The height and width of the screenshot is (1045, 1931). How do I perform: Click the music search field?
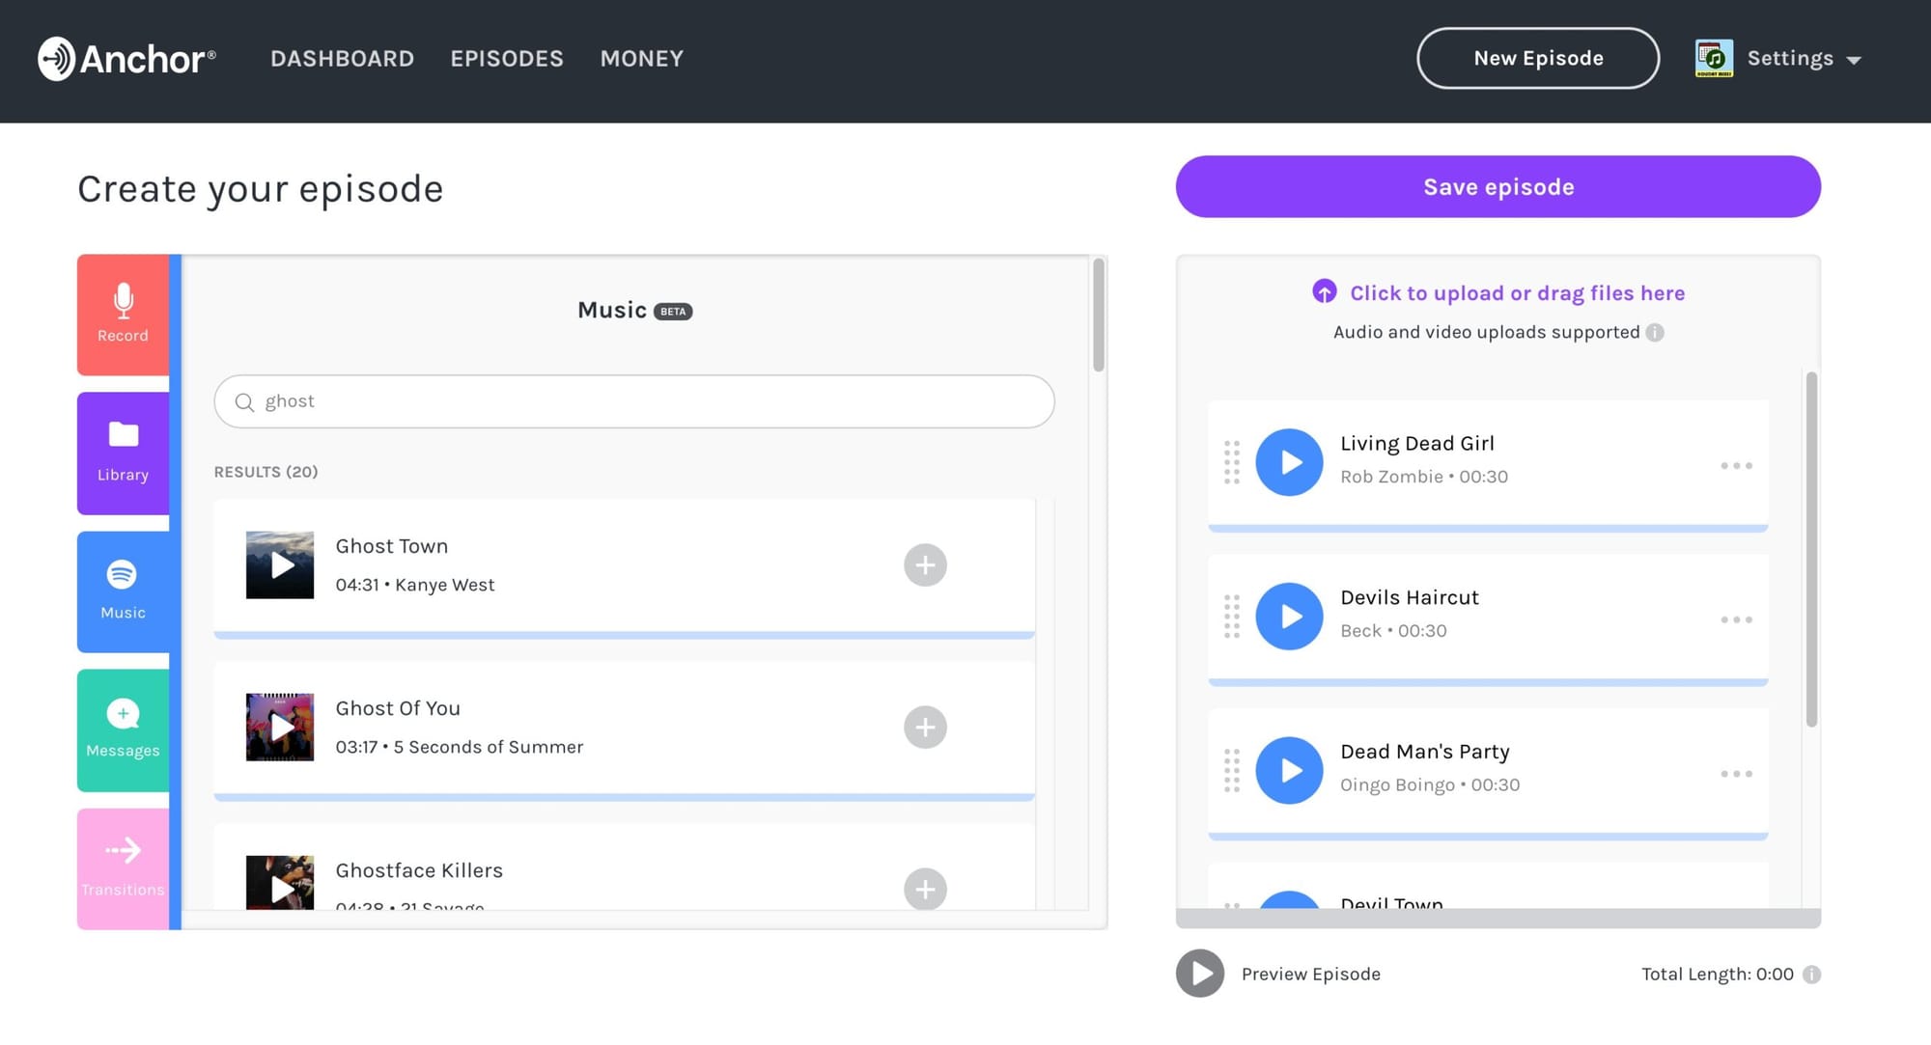tap(633, 401)
